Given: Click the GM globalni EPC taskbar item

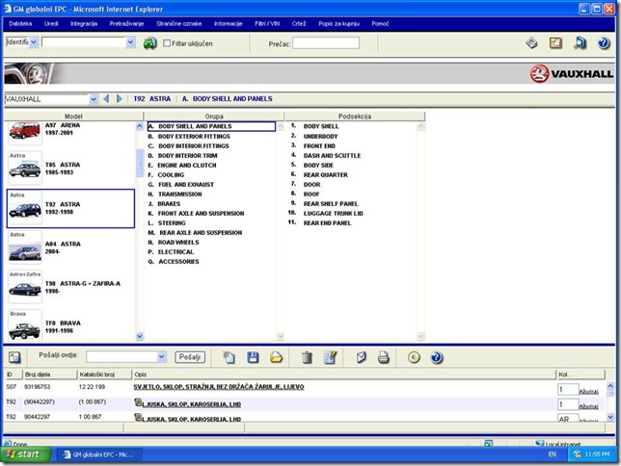Looking at the screenshot, I should (x=99, y=454).
